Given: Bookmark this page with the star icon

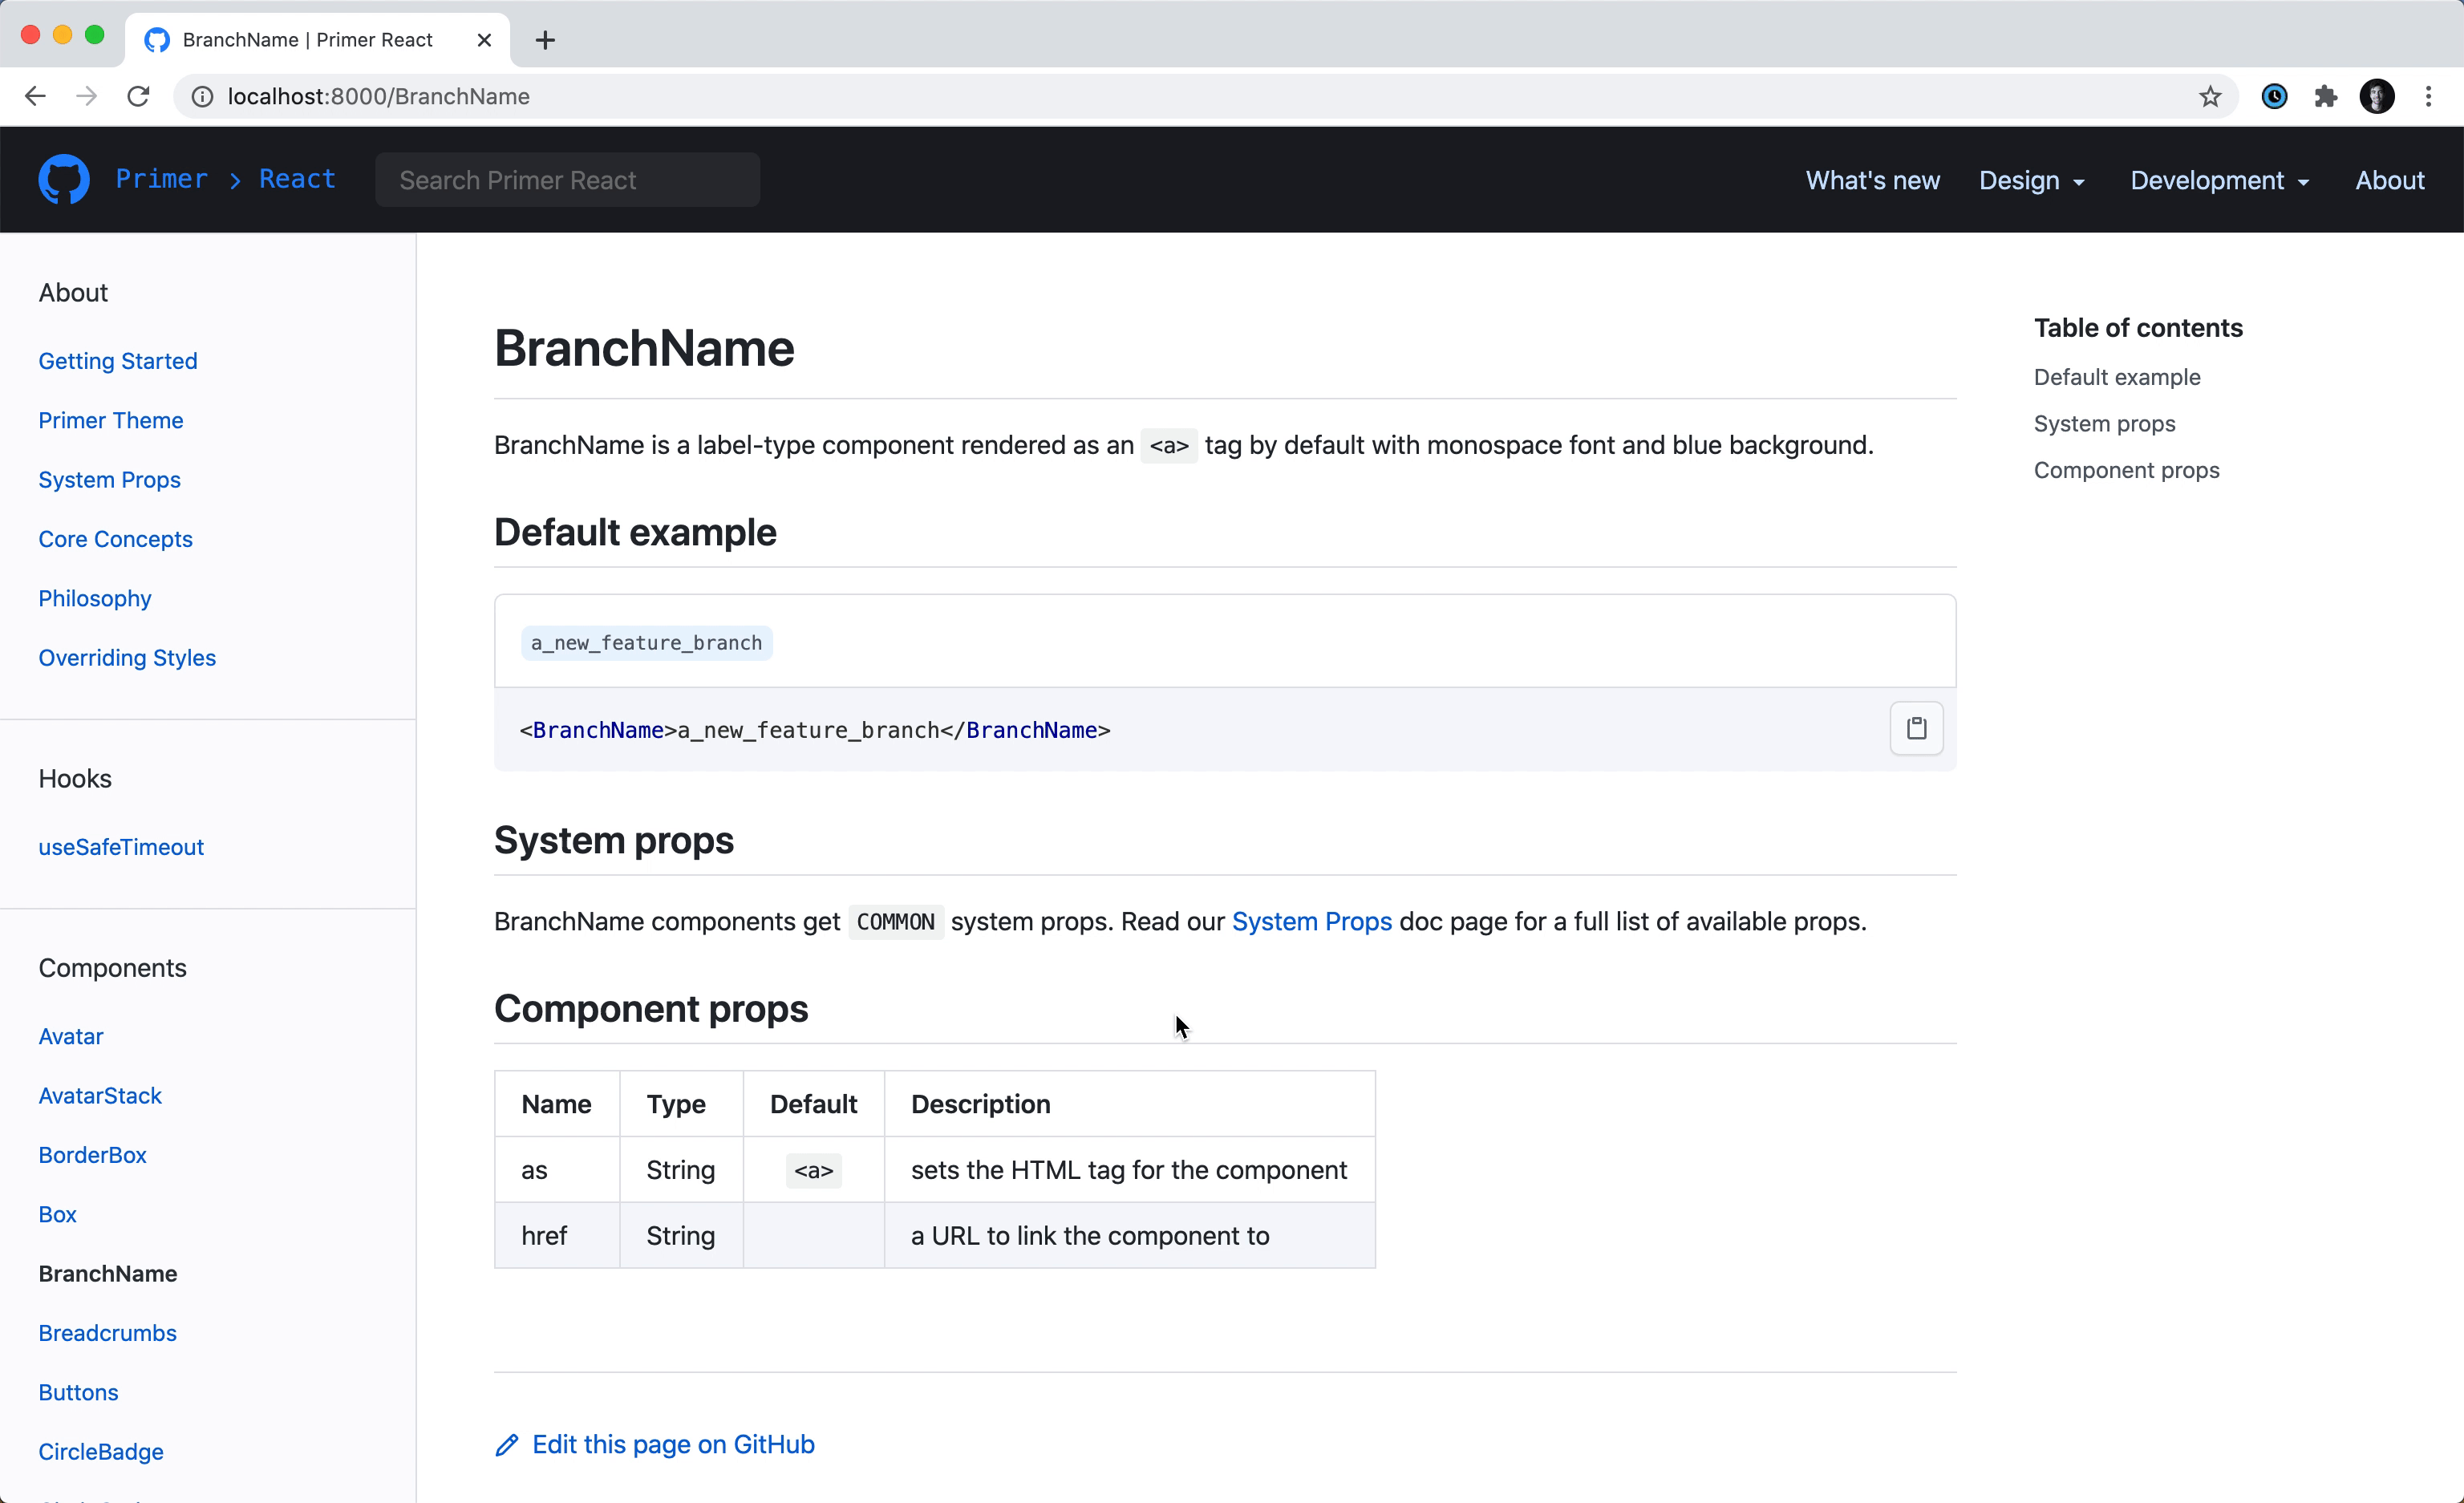Looking at the screenshot, I should coord(2210,96).
